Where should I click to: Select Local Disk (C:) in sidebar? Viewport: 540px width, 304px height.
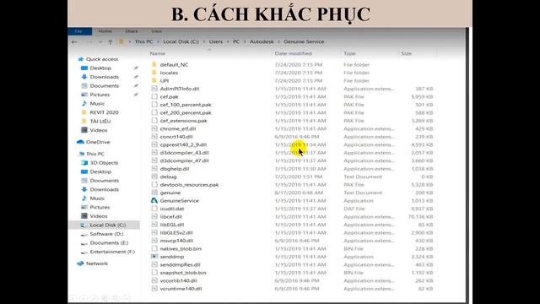click(x=108, y=225)
